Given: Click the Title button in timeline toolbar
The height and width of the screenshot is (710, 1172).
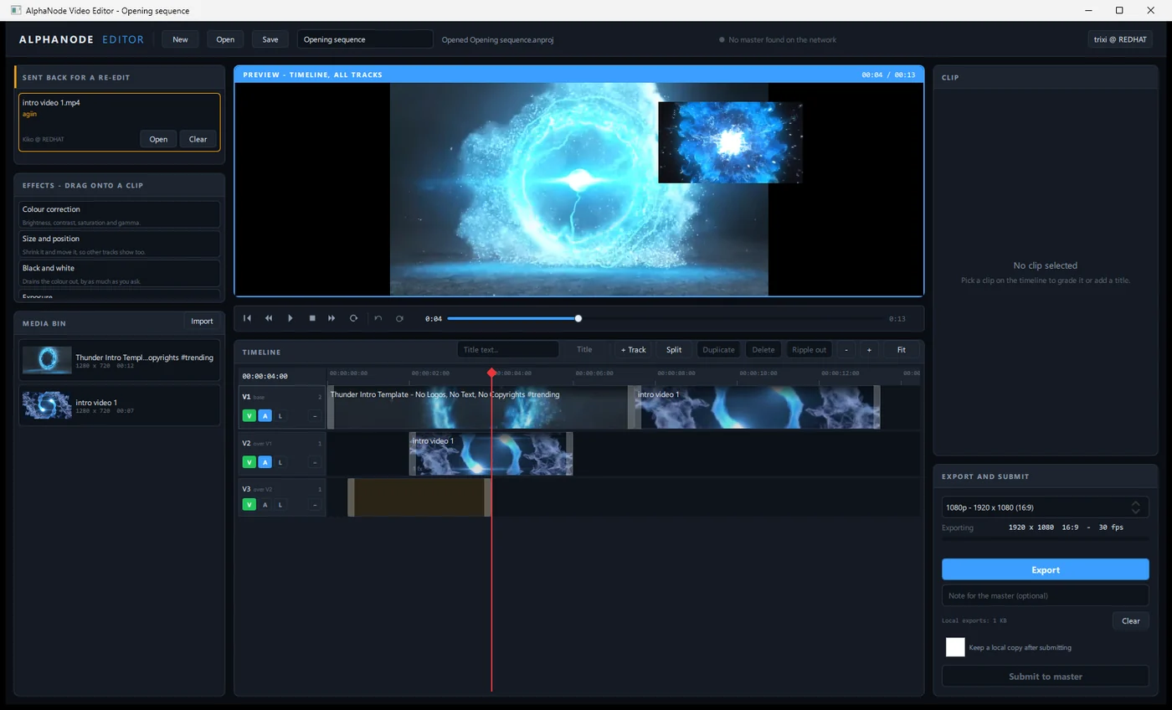Looking at the screenshot, I should 584,350.
